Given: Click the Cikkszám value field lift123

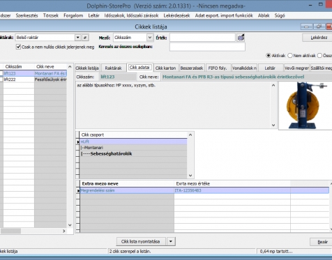Looking at the screenshot, I should pos(118,77).
